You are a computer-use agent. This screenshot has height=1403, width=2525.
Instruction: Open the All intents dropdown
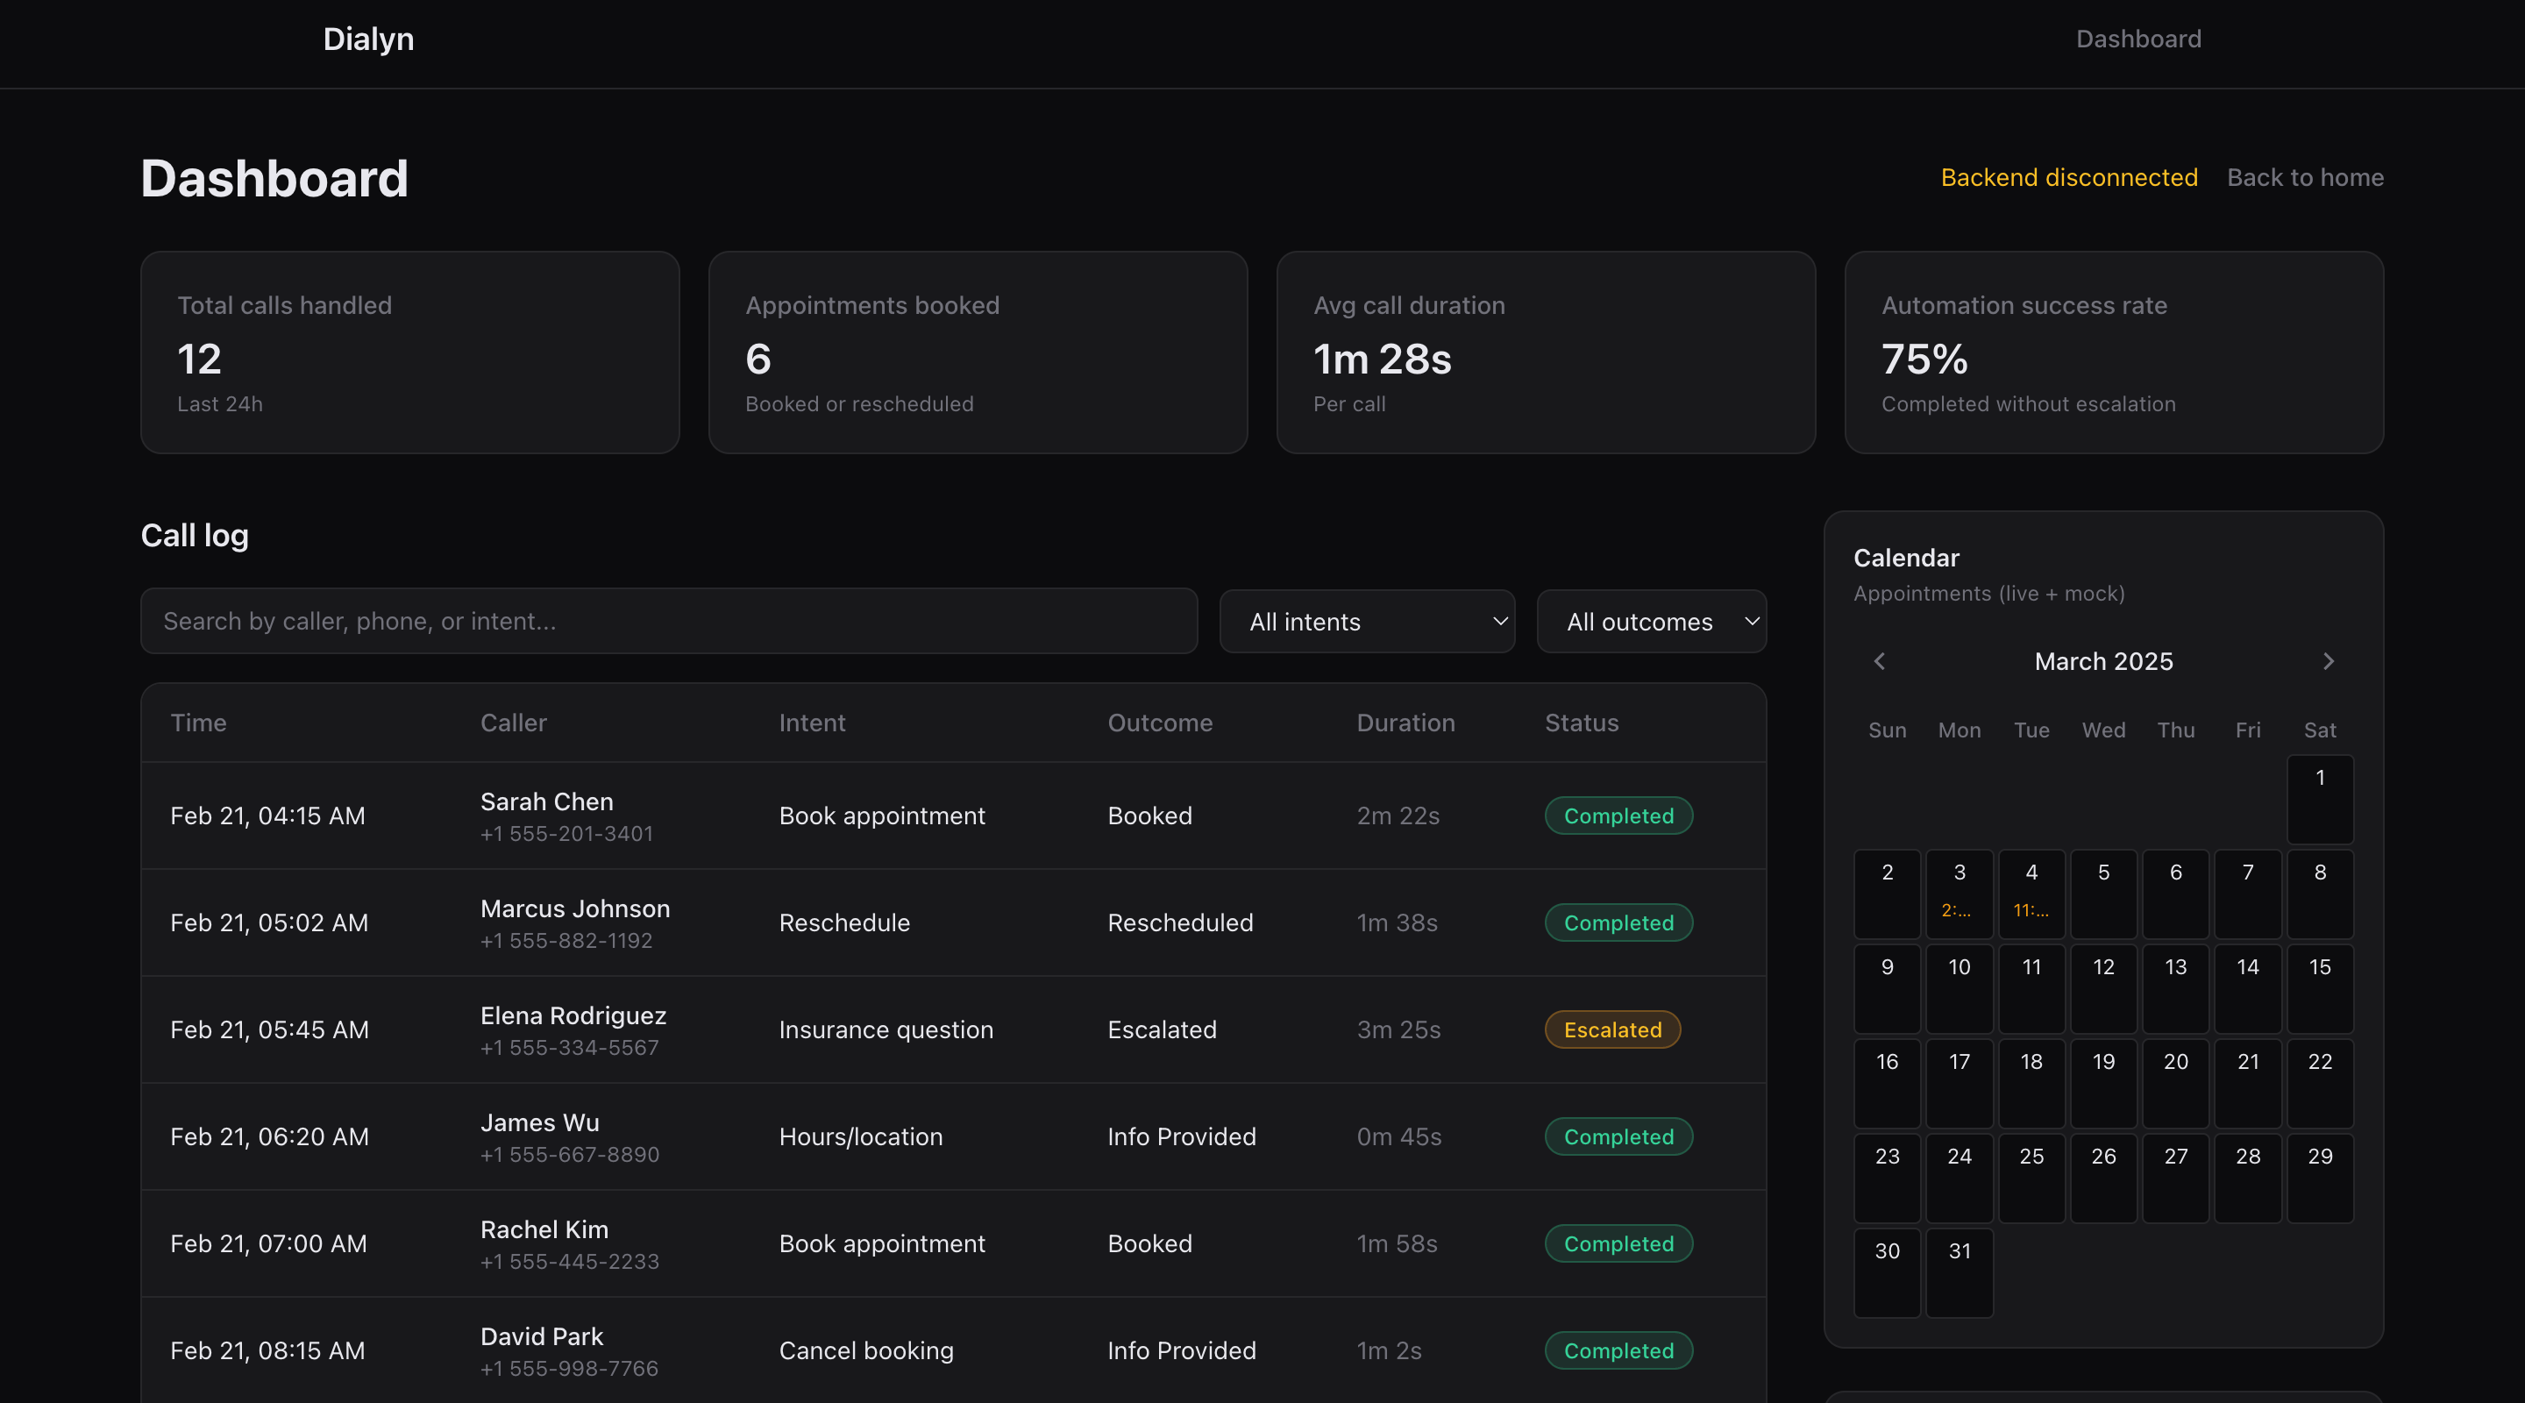click(1367, 622)
